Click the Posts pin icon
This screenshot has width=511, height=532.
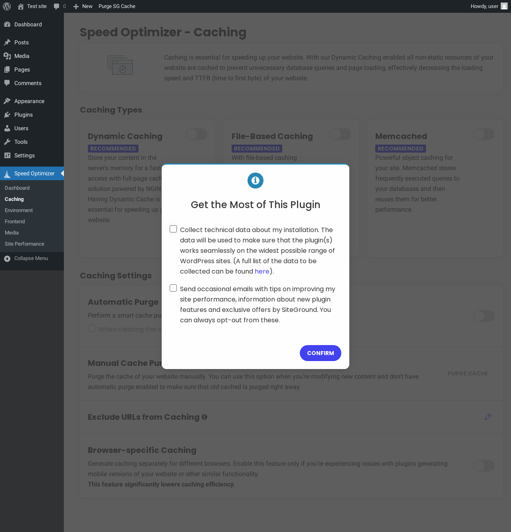(x=7, y=42)
